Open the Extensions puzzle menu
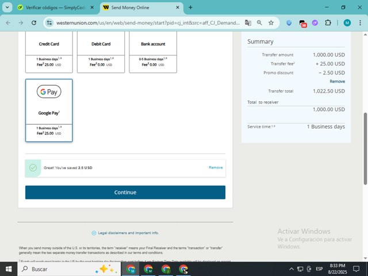This screenshot has width=368, height=276. [x=328, y=23]
